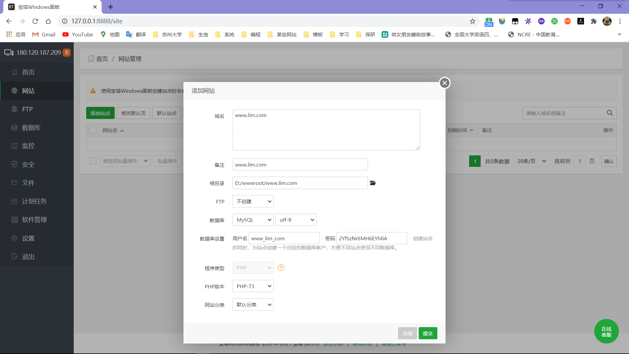Click into the 域名 text area
Screen dimensions: 629x354
click(326, 130)
